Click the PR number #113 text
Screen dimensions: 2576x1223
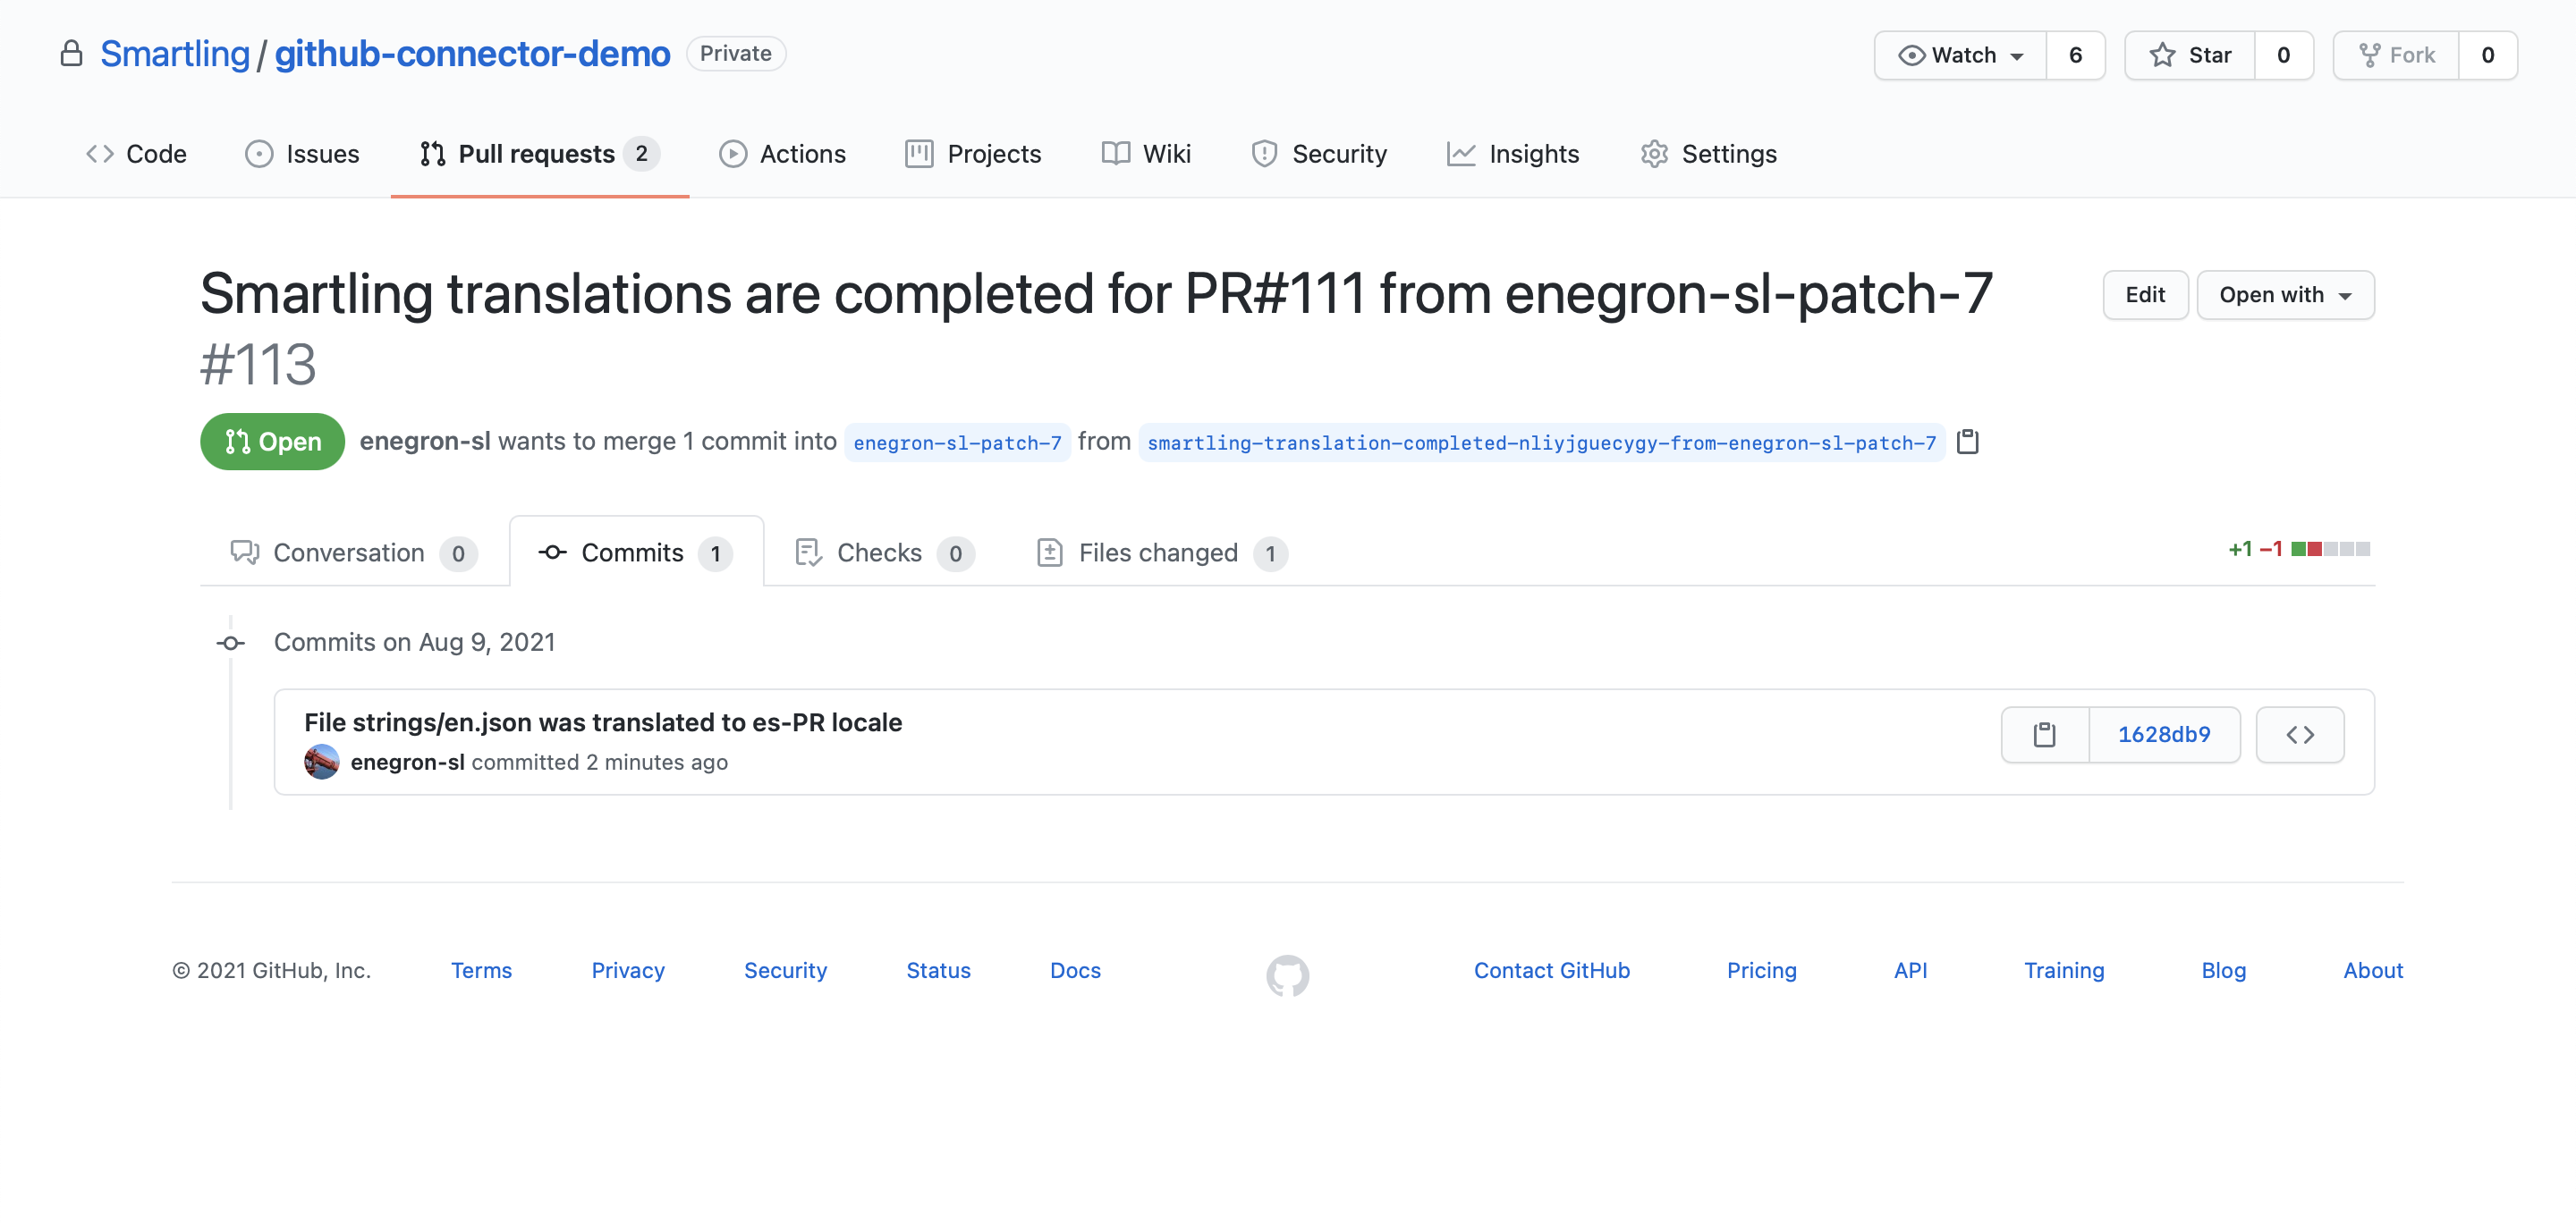[x=258, y=364]
